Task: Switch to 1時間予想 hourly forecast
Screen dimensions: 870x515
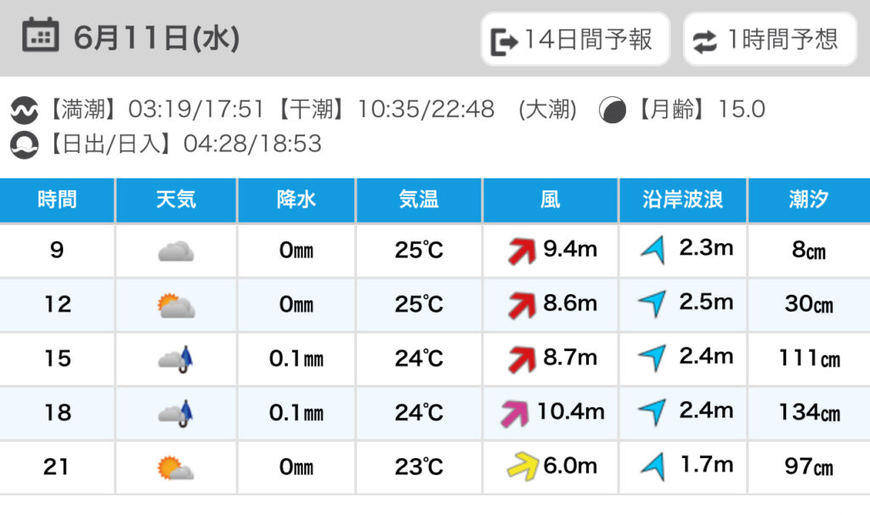Action: click(x=770, y=39)
